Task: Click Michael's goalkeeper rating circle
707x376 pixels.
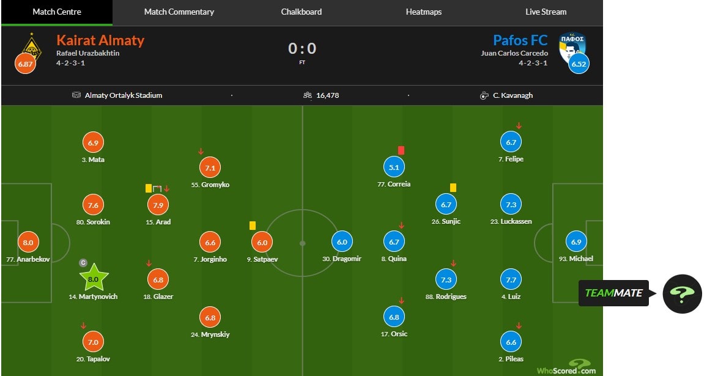Action: [x=576, y=242]
